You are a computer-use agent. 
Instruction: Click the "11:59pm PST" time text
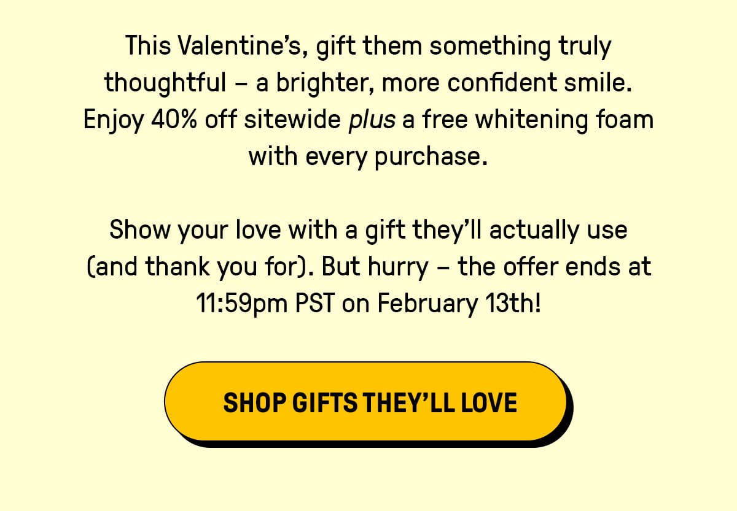point(266,304)
